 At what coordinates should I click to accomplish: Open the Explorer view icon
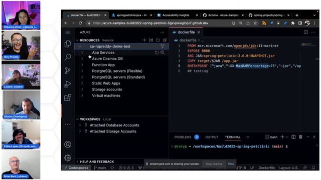click(x=68, y=43)
